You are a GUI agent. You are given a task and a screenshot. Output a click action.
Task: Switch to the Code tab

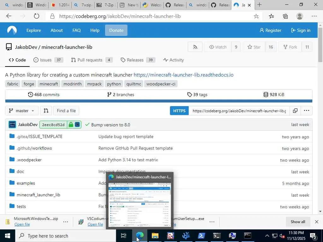point(17,60)
